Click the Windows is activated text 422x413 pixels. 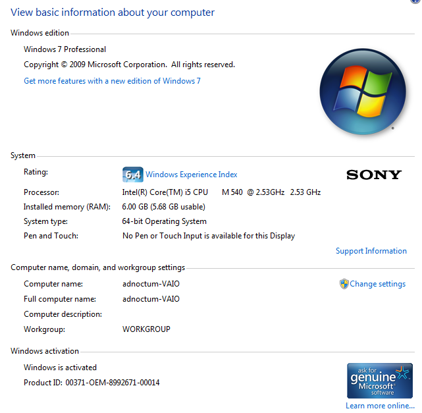pos(60,368)
